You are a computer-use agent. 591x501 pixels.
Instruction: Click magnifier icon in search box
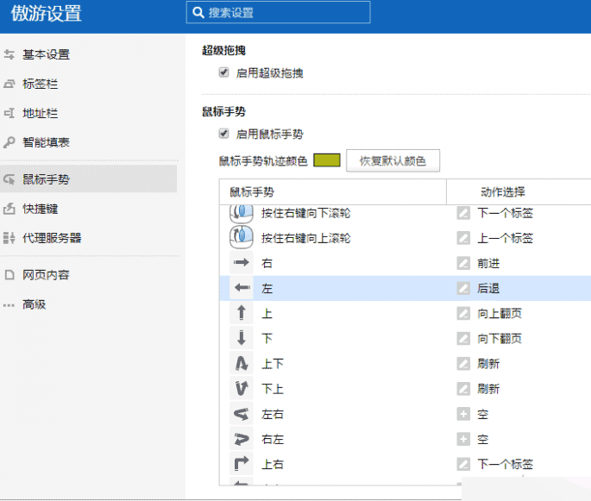(x=199, y=13)
